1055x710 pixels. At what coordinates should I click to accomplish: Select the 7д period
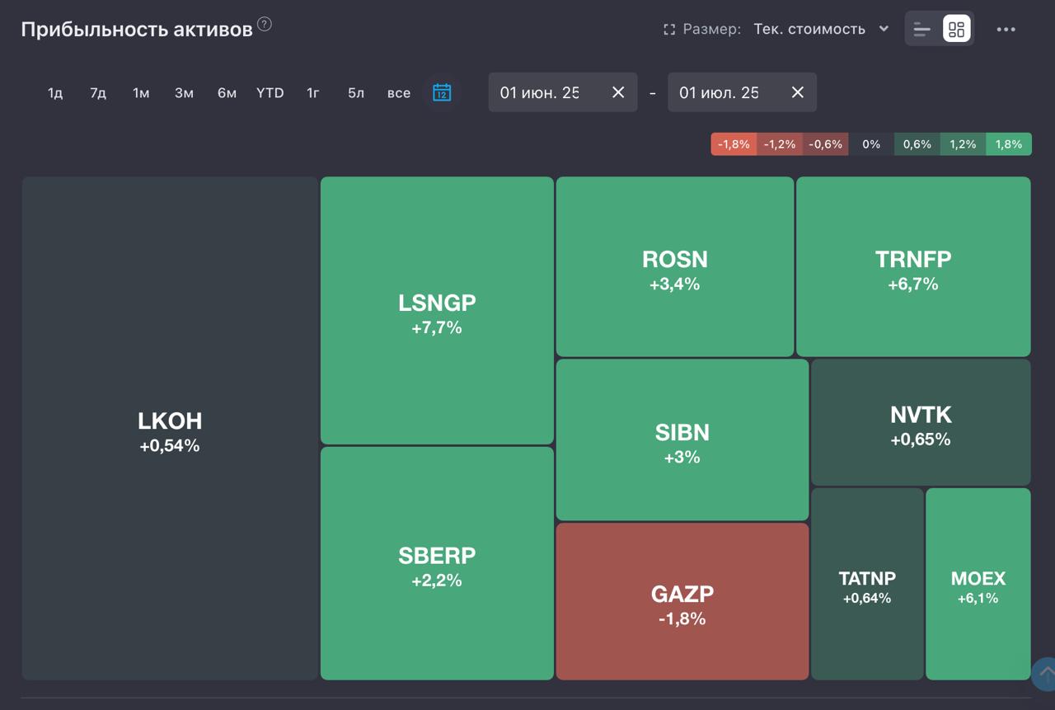(x=98, y=92)
